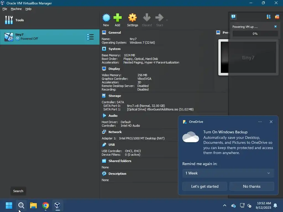Image resolution: width=283 pixels, height=212 pixels.
Task: Cancel the Powering VM up progress
Action: pos(276,26)
